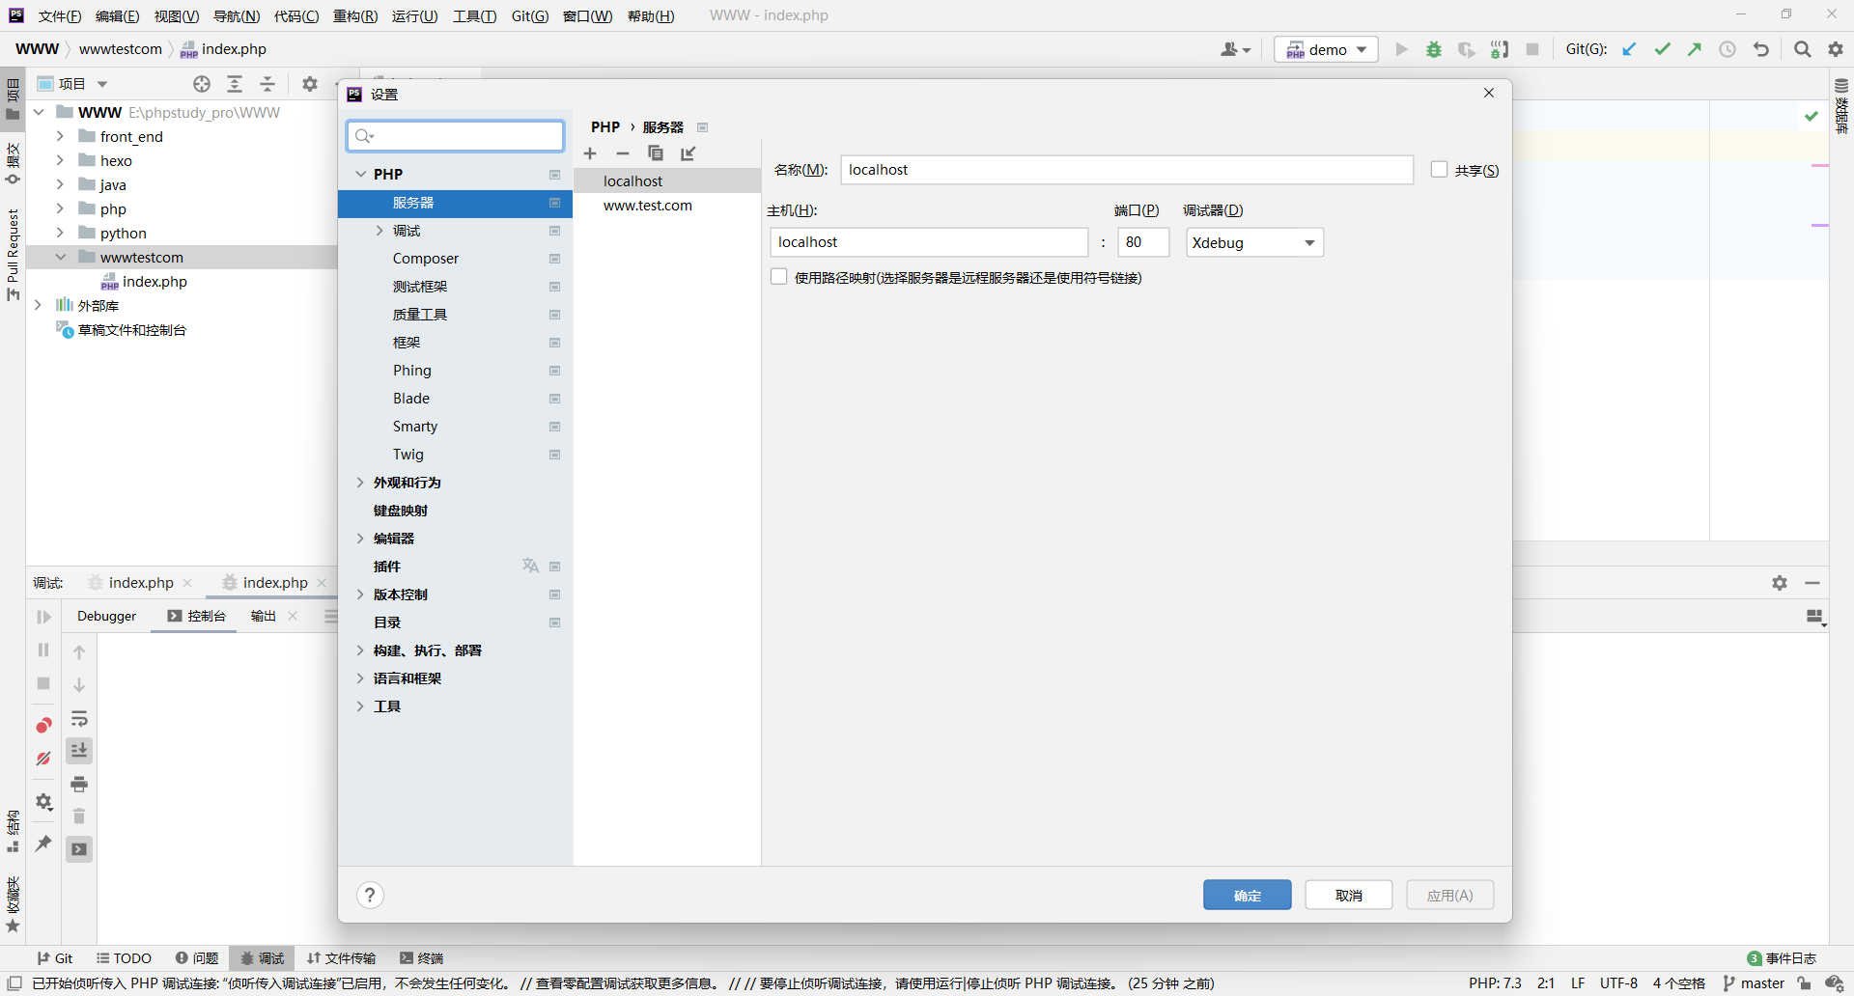1854x996 pixels.
Task: Click Git update project arrow icon
Action: 1629,49
